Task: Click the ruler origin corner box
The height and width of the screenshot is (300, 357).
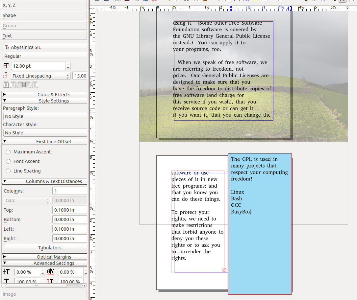Action: [92, 8]
